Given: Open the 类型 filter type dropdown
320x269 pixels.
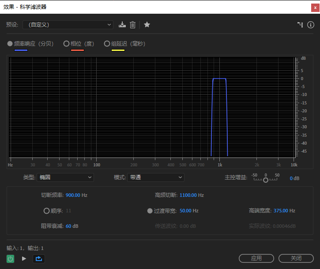Looking at the screenshot, I should pos(65,177).
